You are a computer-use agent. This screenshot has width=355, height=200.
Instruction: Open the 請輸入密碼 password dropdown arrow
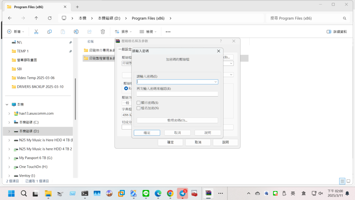click(216, 82)
